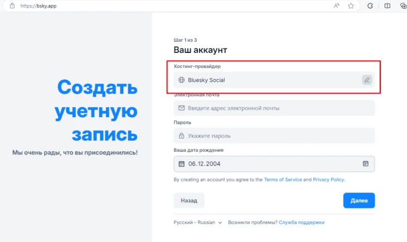Screen dimensions: 407x242
Task: Click the "Возникли проблемы?" text
Action: coord(253,222)
